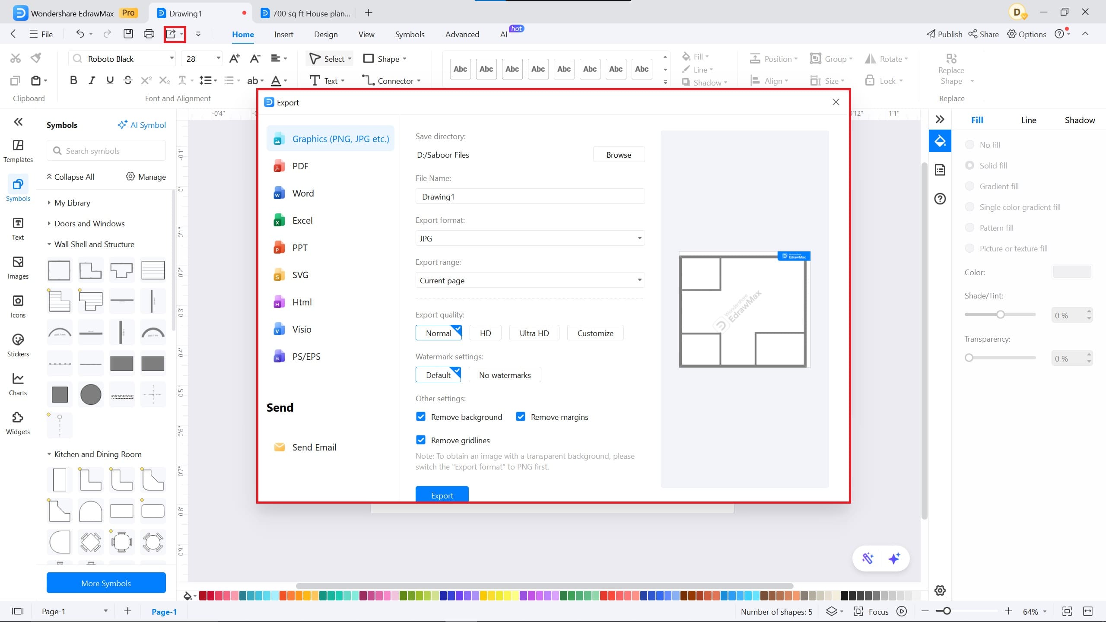Toggle the Remove margins checkbox
The height and width of the screenshot is (622, 1106).
(521, 417)
